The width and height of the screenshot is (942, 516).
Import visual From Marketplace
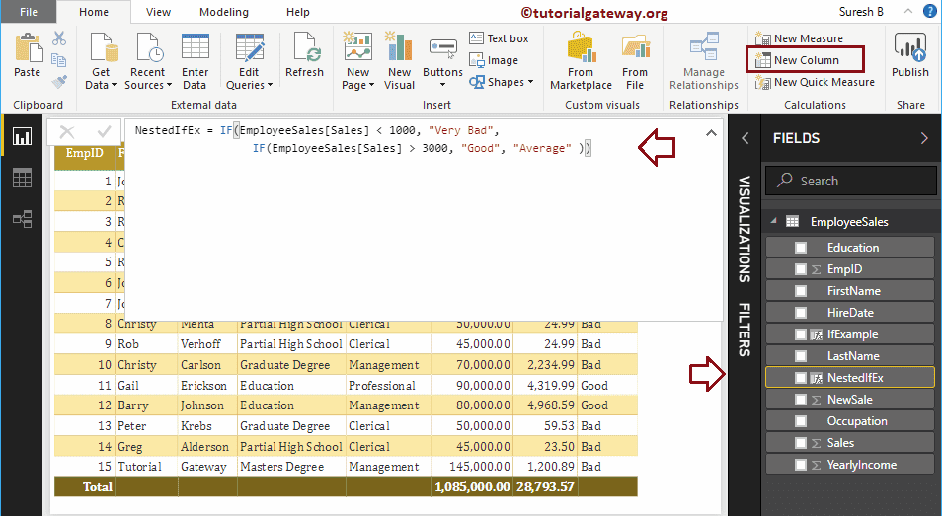pyautogui.click(x=581, y=60)
